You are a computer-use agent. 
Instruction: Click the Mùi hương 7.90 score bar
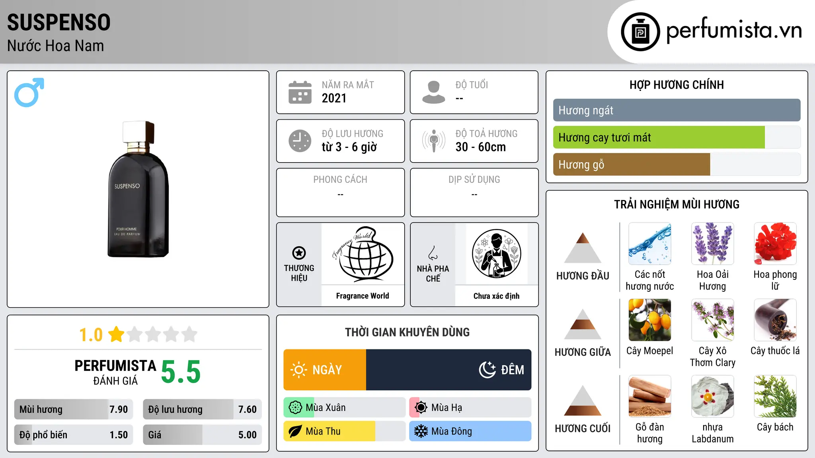click(74, 409)
